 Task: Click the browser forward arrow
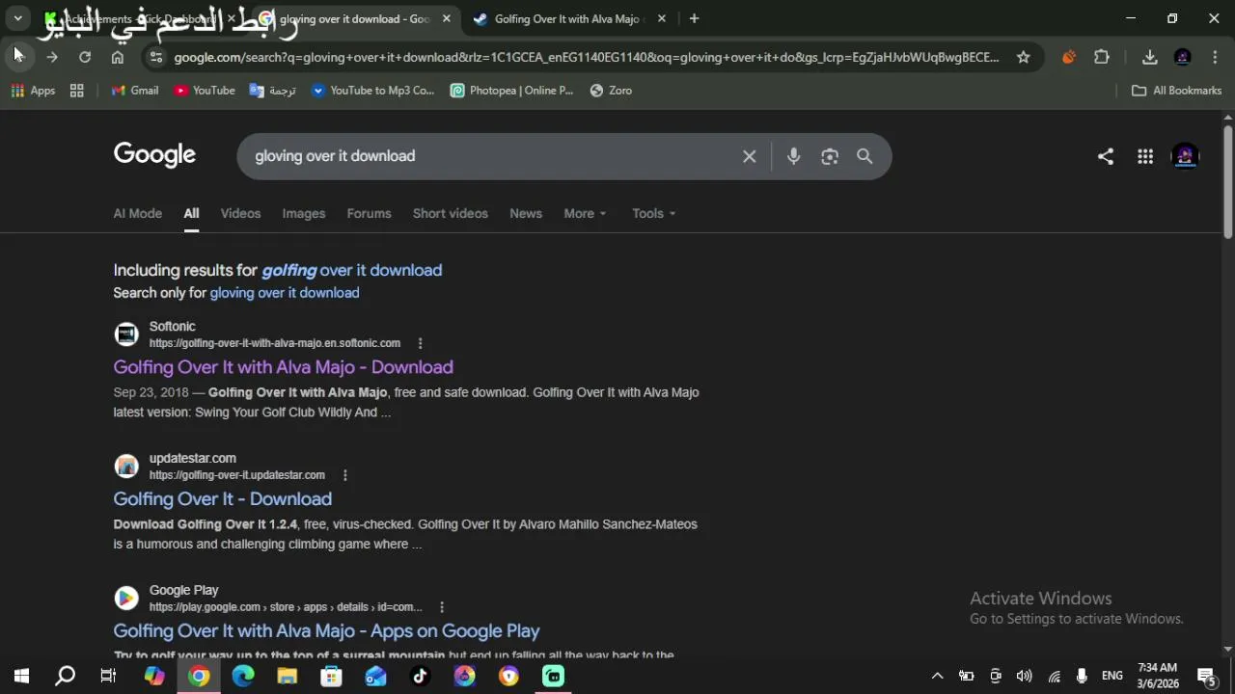click(x=52, y=57)
